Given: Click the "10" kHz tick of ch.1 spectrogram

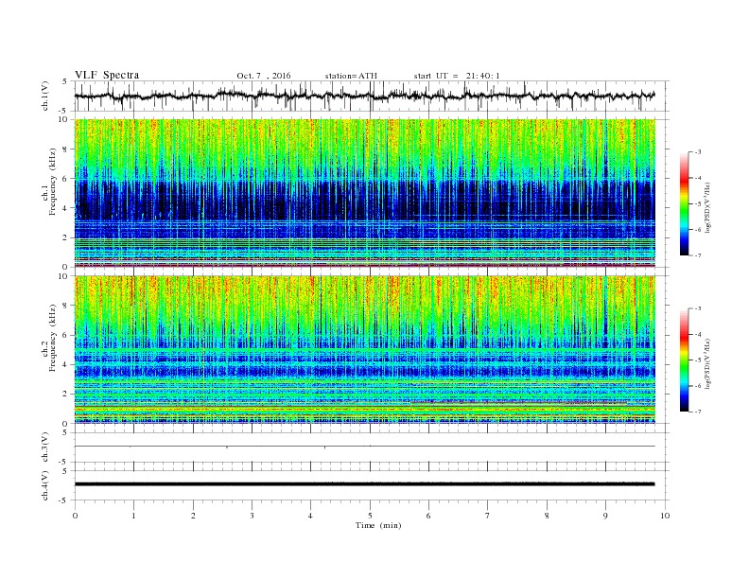Looking at the screenshot, I should pos(63,119).
